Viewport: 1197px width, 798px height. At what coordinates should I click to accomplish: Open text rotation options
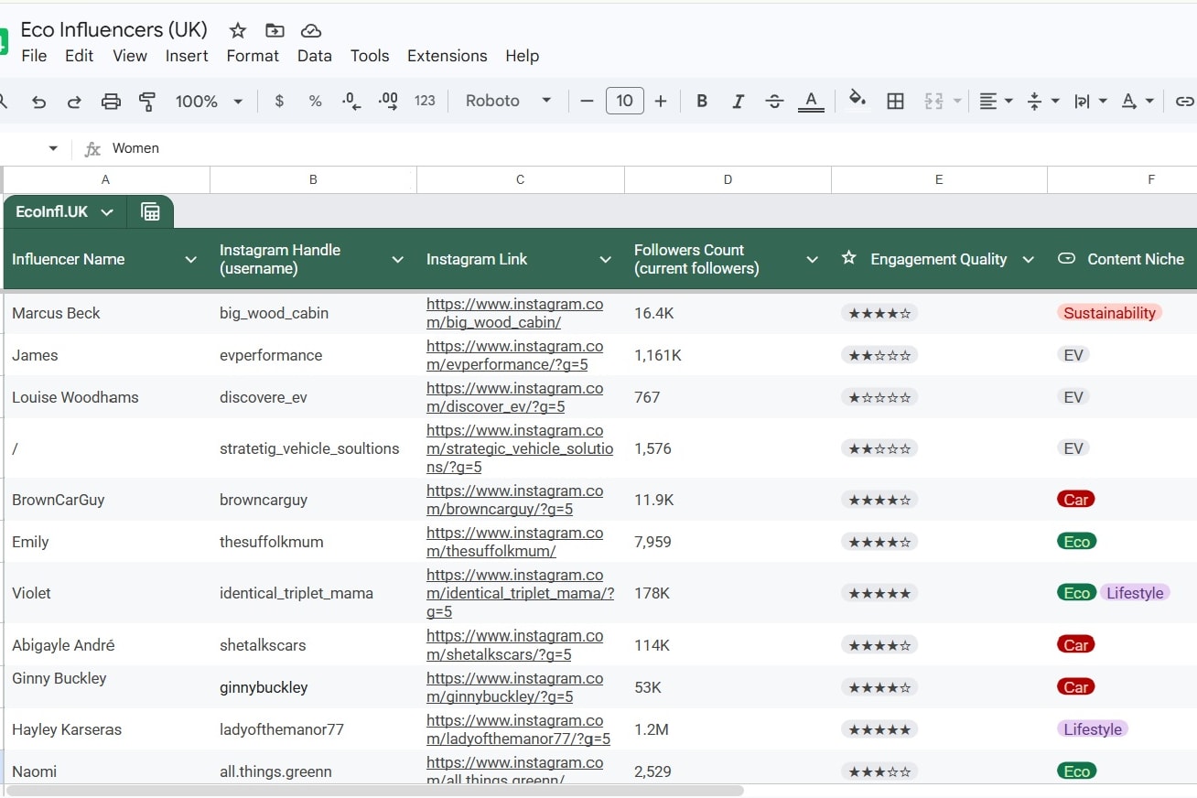pos(1138,102)
